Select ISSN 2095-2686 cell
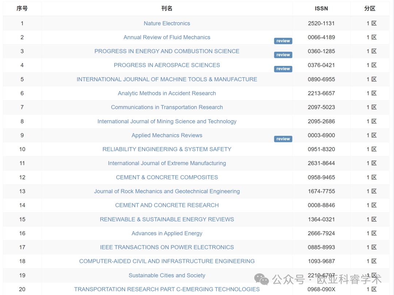The height and width of the screenshot is (295, 394). click(x=321, y=121)
